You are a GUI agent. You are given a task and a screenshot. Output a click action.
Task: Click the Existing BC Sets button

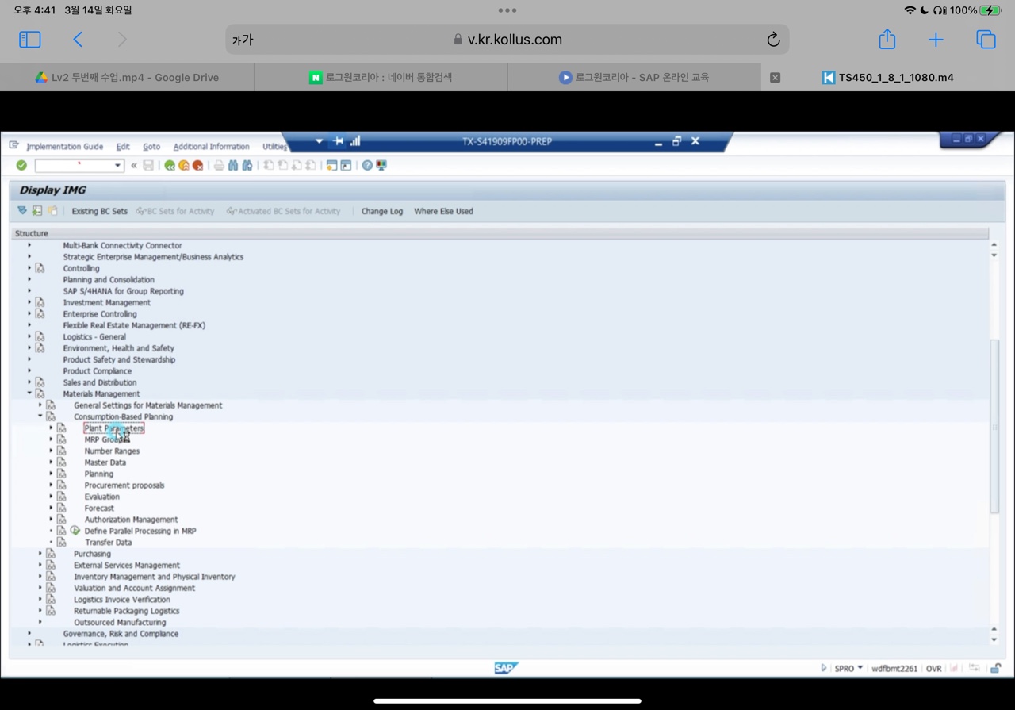click(x=99, y=211)
